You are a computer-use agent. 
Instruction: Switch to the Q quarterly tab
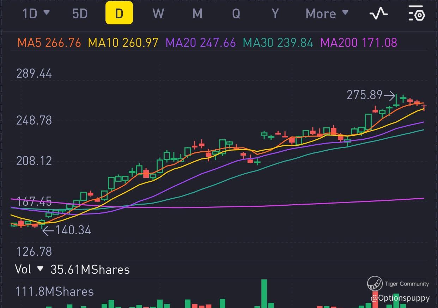click(236, 14)
